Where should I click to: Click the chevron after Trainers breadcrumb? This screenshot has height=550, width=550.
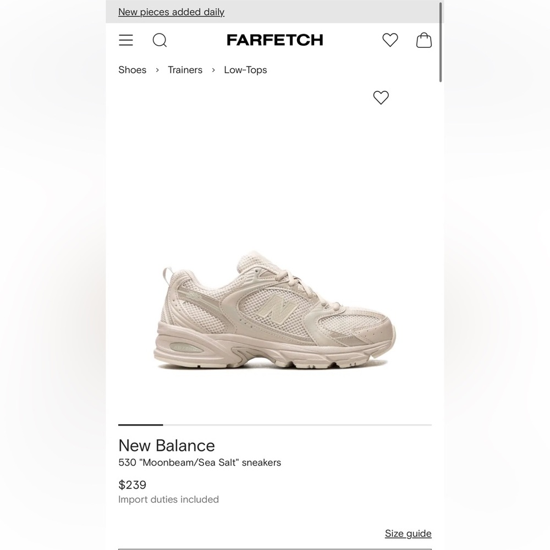tap(213, 70)
